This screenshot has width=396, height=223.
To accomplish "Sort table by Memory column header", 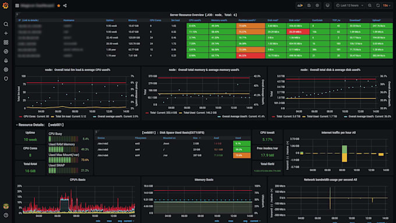I will (132, 20).
